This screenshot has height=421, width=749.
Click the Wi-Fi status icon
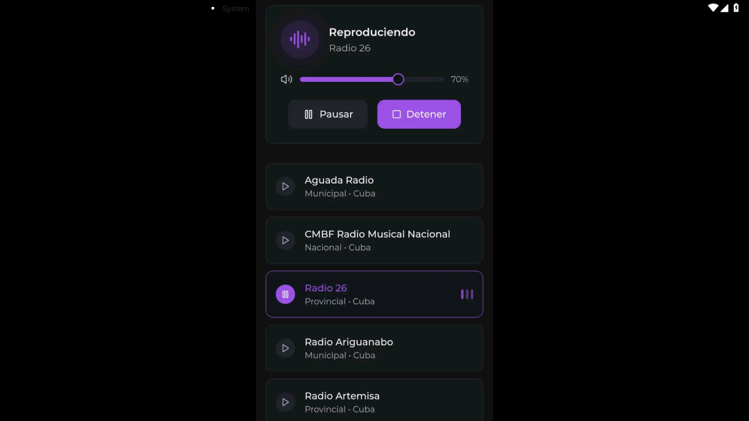pyautogui.click(x=713, y=8)
